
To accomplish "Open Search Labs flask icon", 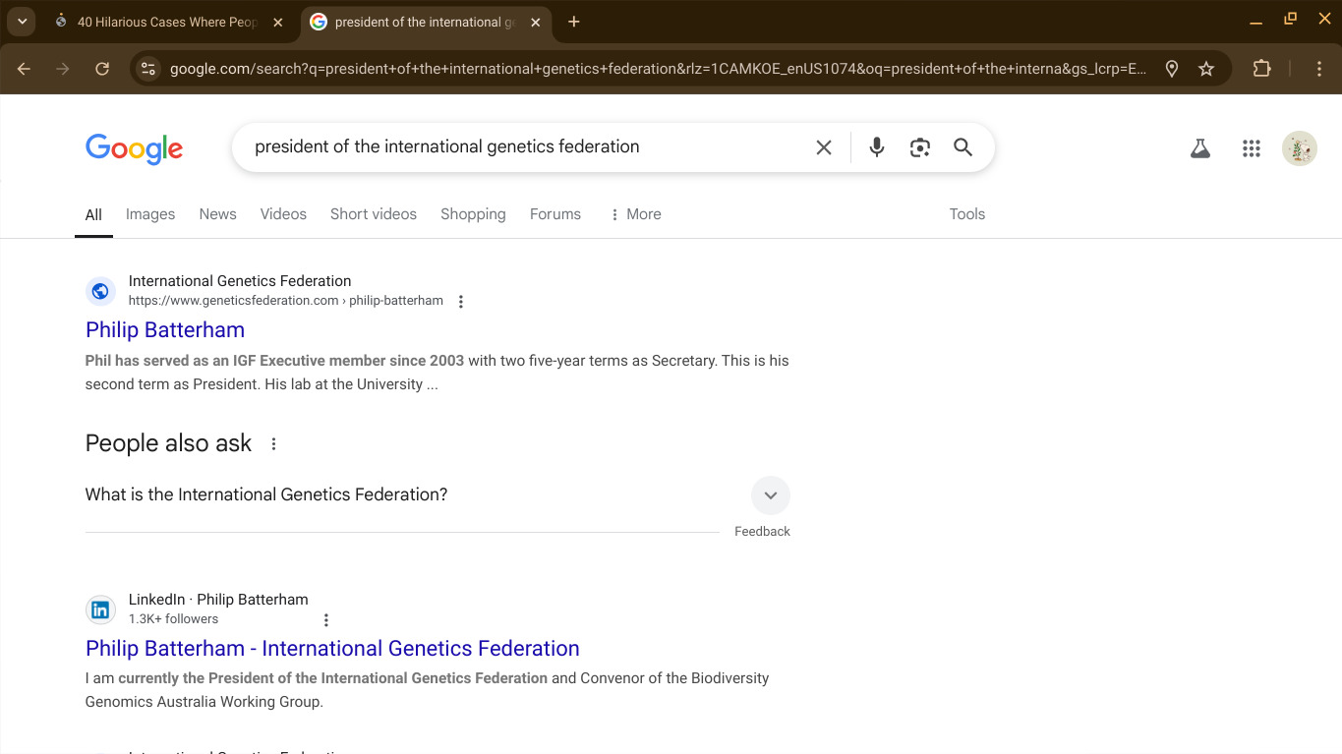I will 1199,148.
